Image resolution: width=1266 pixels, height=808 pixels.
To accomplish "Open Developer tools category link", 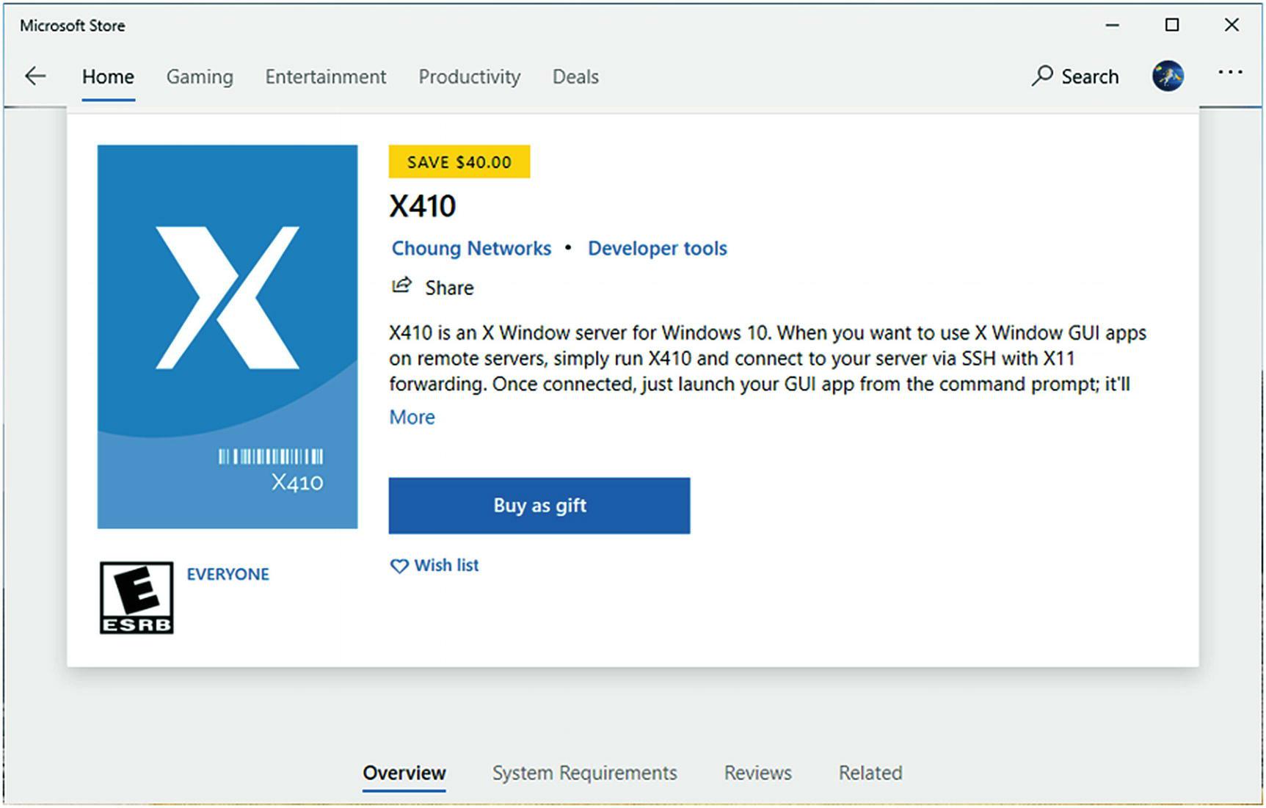I will 658,249.
